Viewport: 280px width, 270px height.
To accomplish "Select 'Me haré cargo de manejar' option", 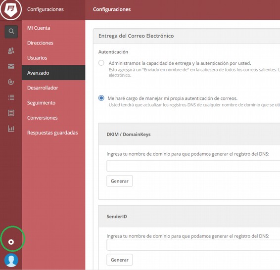I will [101, 98].
